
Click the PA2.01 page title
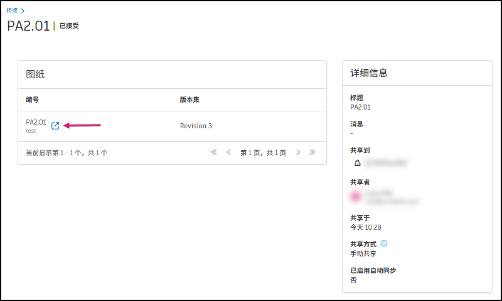pyautogui.click(x=28, y=26)
